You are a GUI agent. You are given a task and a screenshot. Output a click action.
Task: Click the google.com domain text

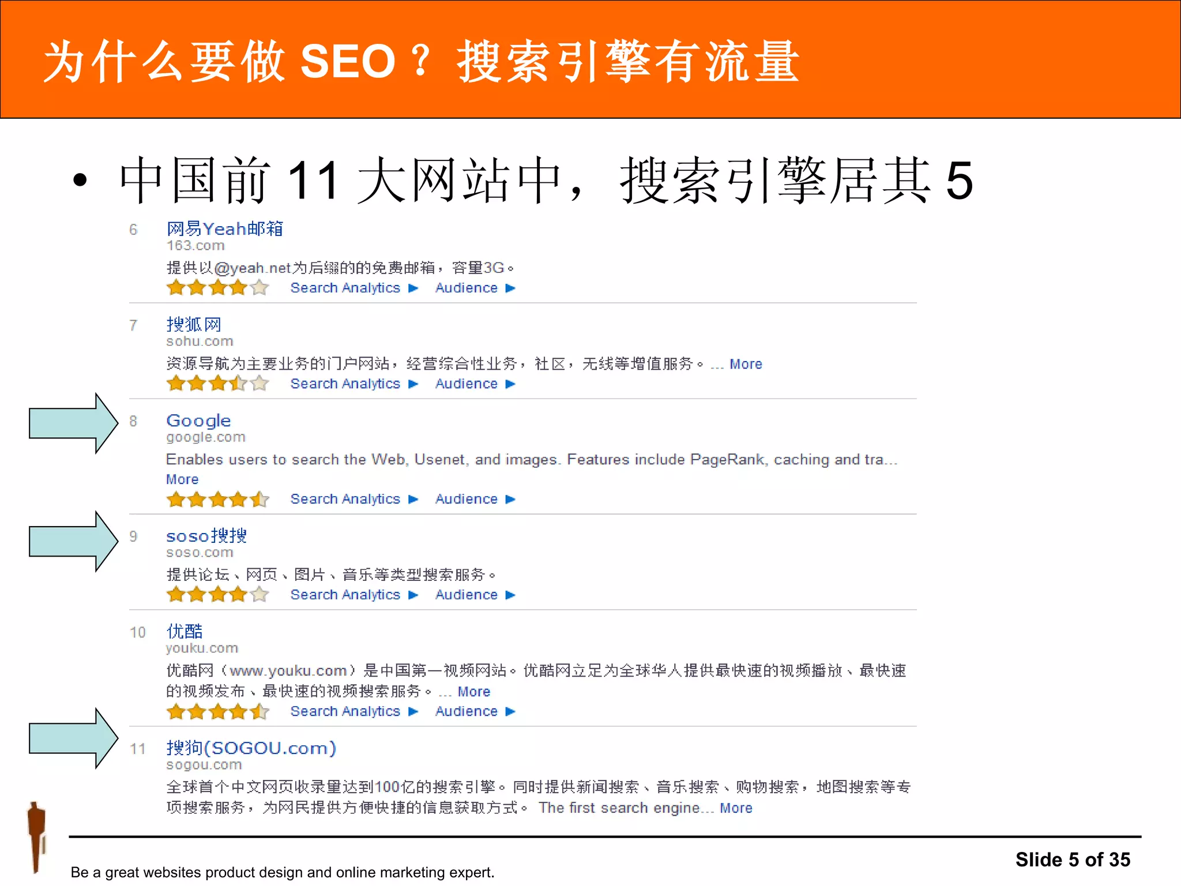[206, 437]
